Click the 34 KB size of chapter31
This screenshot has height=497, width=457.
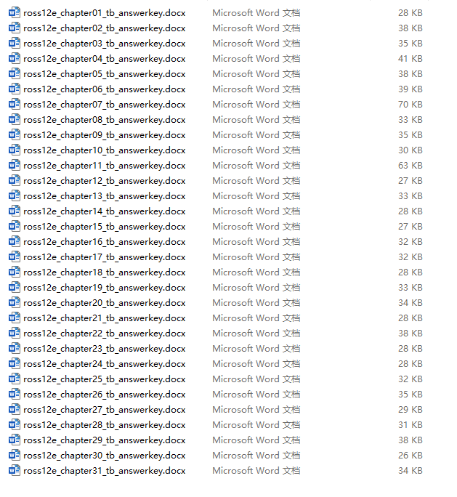click(411, 471)
